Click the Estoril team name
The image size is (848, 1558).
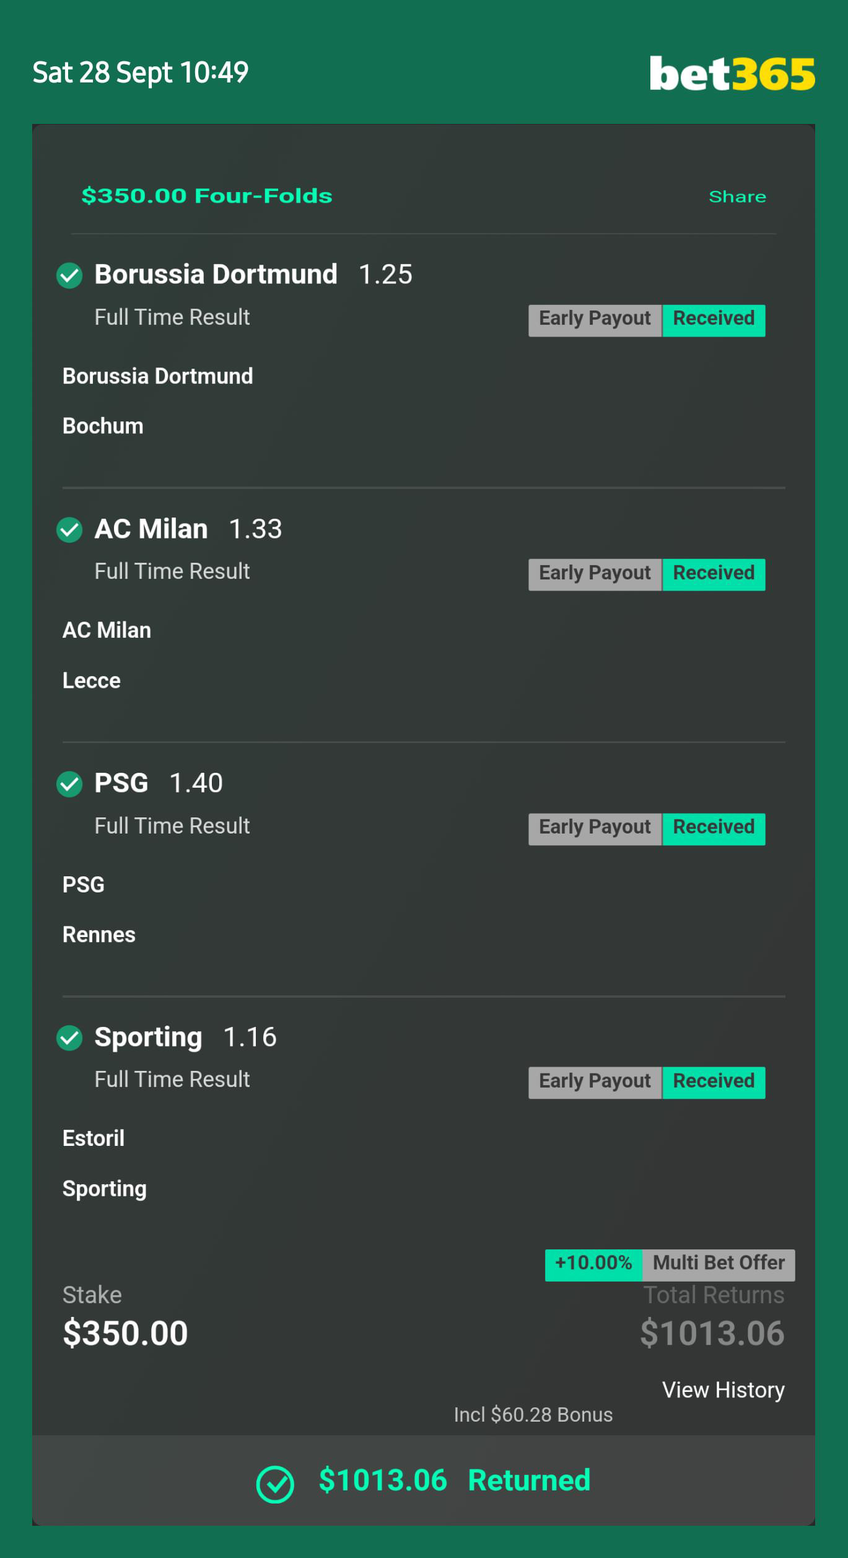94,1138
